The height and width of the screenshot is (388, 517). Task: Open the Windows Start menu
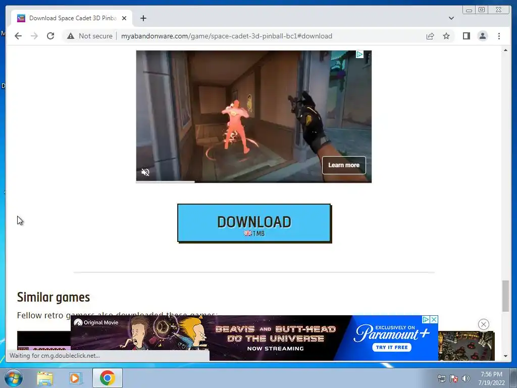[x=13, y=378]
